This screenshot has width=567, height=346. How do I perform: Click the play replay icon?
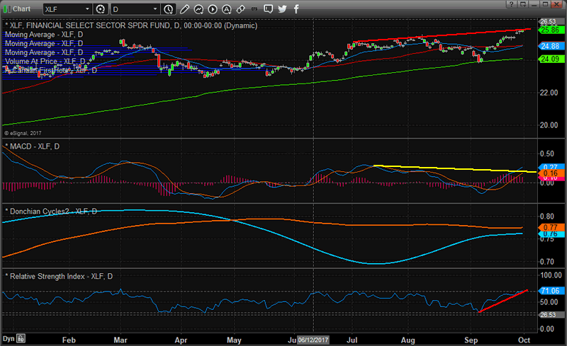pyautogui.click(x=213, y=9)
